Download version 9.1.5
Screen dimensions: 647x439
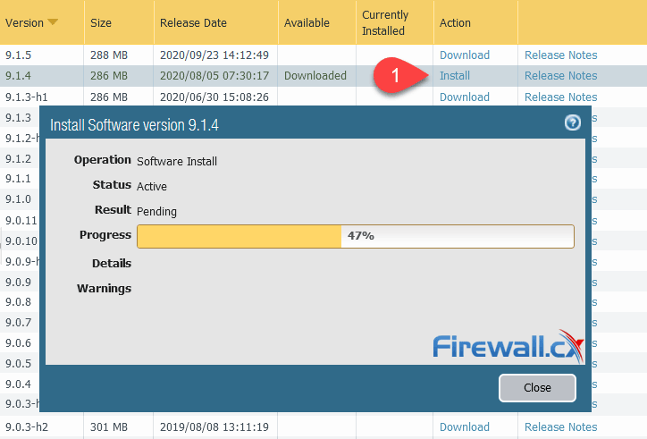465,55
